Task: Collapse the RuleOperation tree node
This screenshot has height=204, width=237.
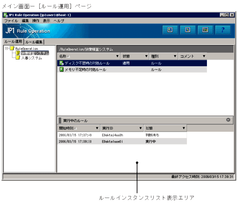Action: coord(6,48)
